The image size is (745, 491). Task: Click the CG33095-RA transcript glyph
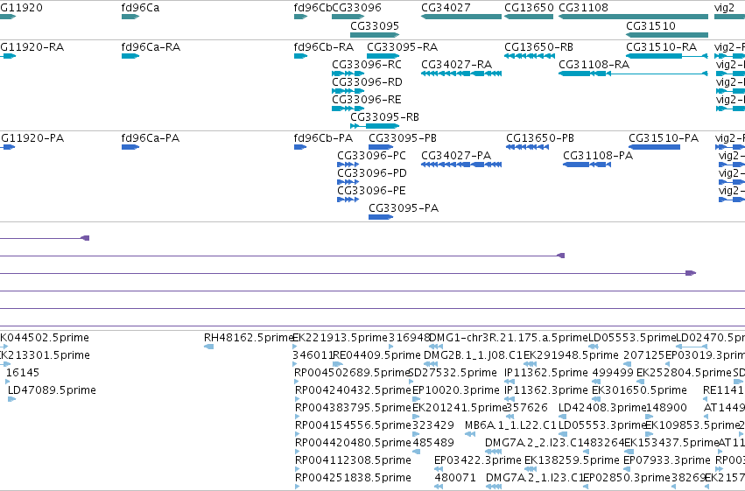pos(383,56)
